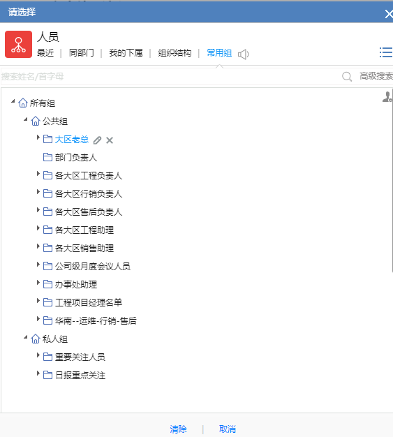Click the home icon next to 私人组
Image resolution: width=393 pixels, height=437 pixels.
coord(36,339)
